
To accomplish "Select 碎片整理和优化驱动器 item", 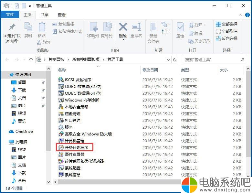I will point(81,161).
